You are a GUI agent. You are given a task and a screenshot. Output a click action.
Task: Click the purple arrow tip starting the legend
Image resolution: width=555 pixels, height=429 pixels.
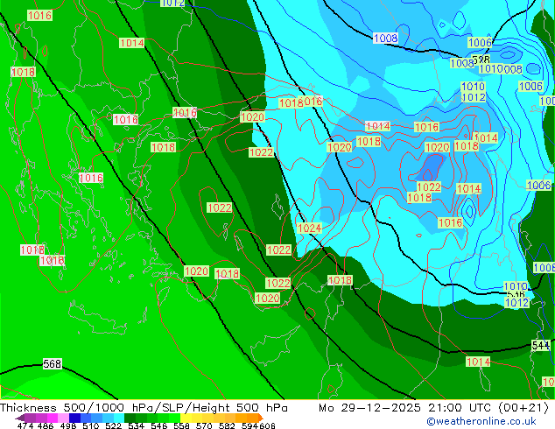[19, 418]
